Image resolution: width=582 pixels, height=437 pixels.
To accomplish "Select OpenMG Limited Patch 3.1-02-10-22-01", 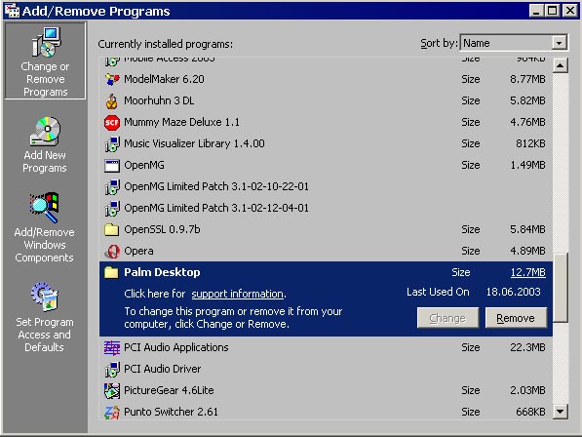I will click(326, 186).
